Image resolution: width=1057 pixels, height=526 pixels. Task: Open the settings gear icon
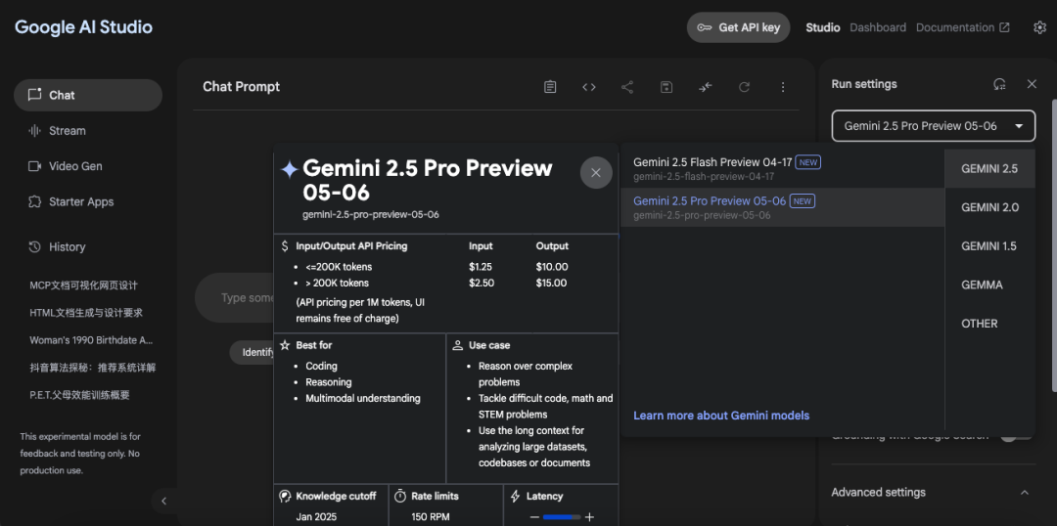point(1039,27)
